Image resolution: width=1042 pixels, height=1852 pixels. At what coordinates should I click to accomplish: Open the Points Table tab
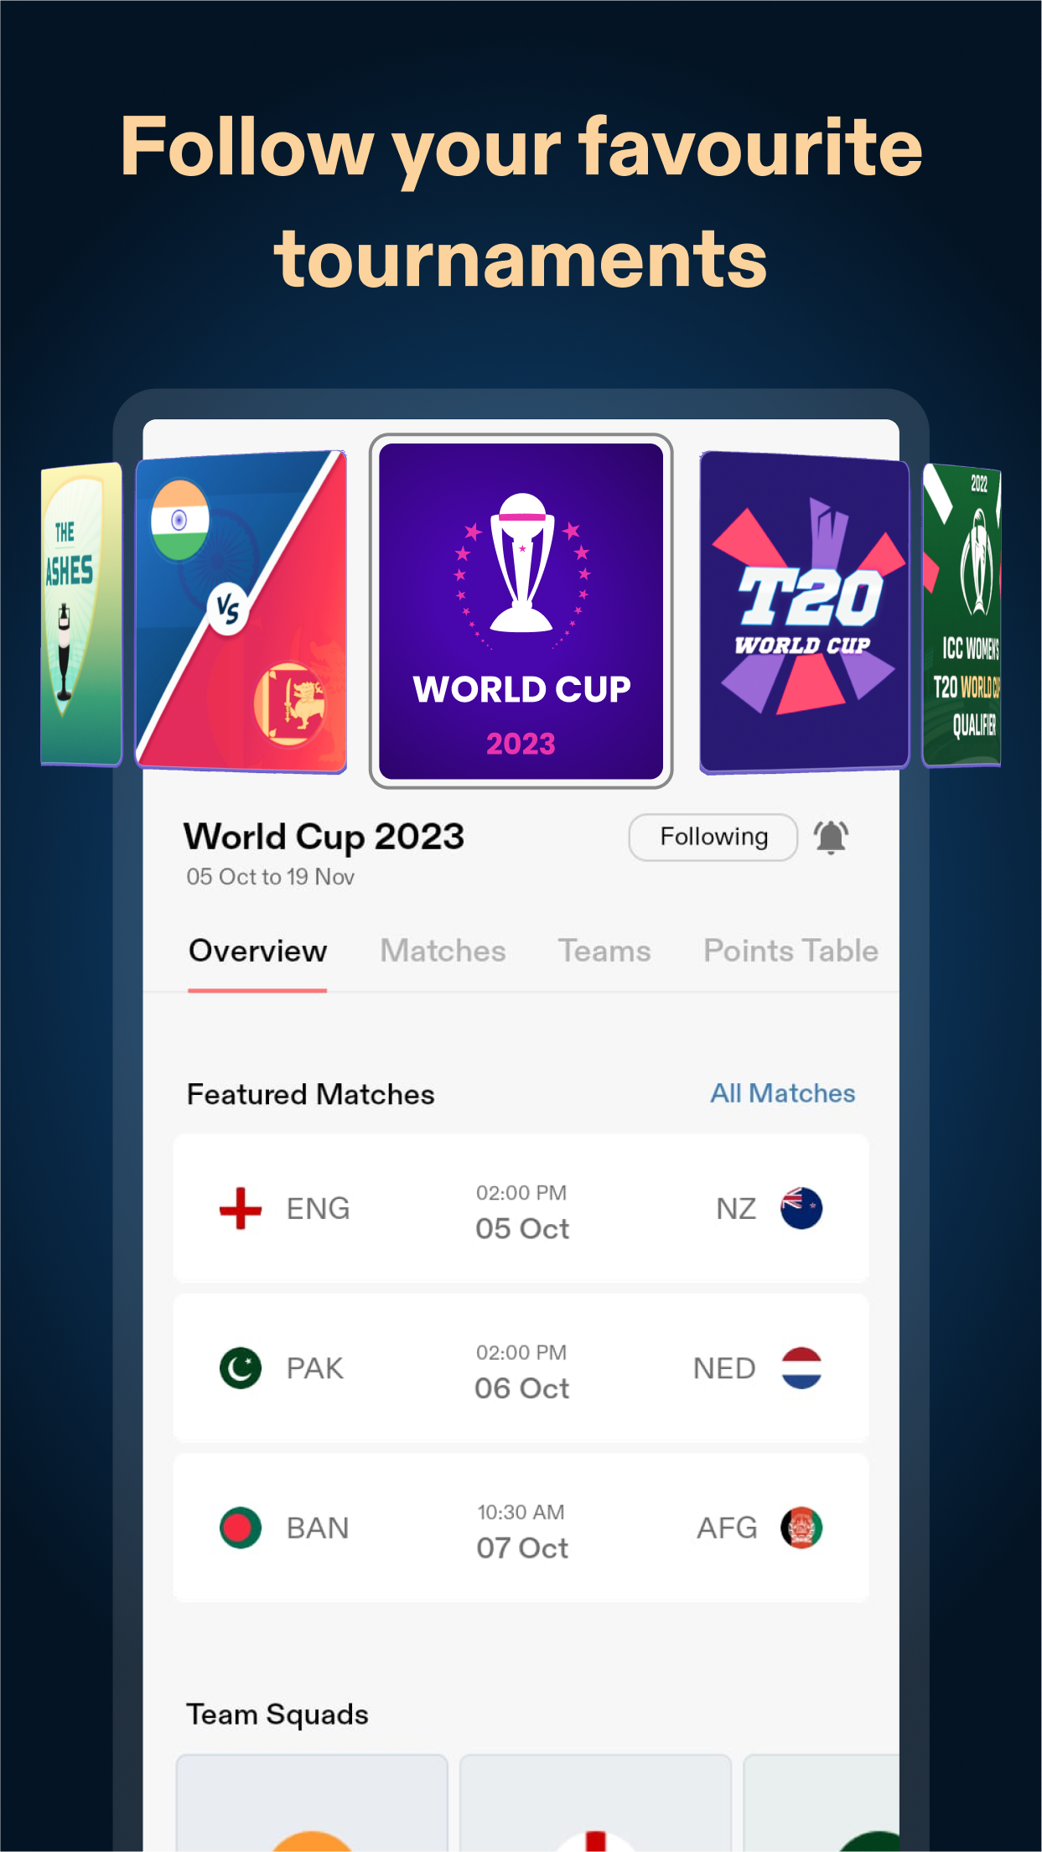(x=791, y=951)
